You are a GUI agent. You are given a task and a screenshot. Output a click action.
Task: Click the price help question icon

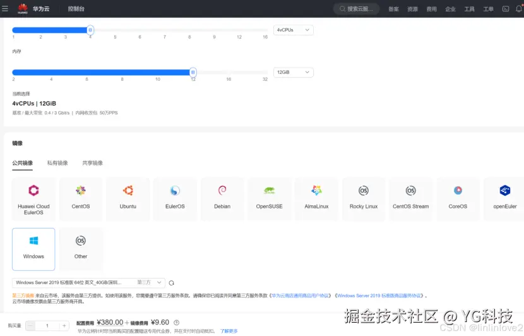(x=176, y=322)
